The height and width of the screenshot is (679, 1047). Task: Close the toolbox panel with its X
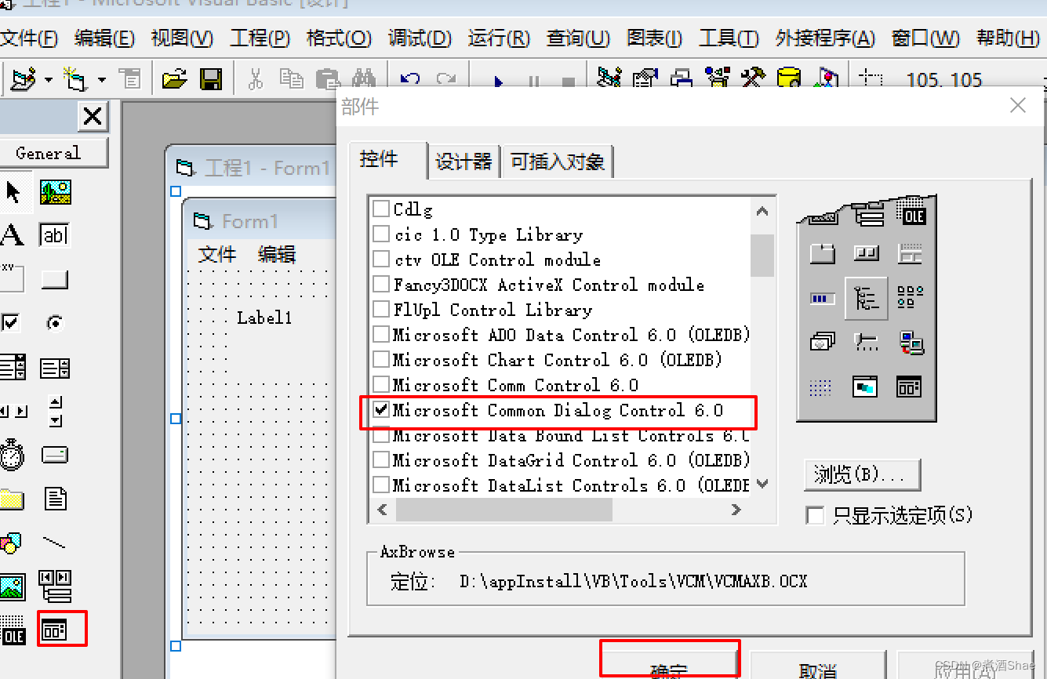point(93,117)
